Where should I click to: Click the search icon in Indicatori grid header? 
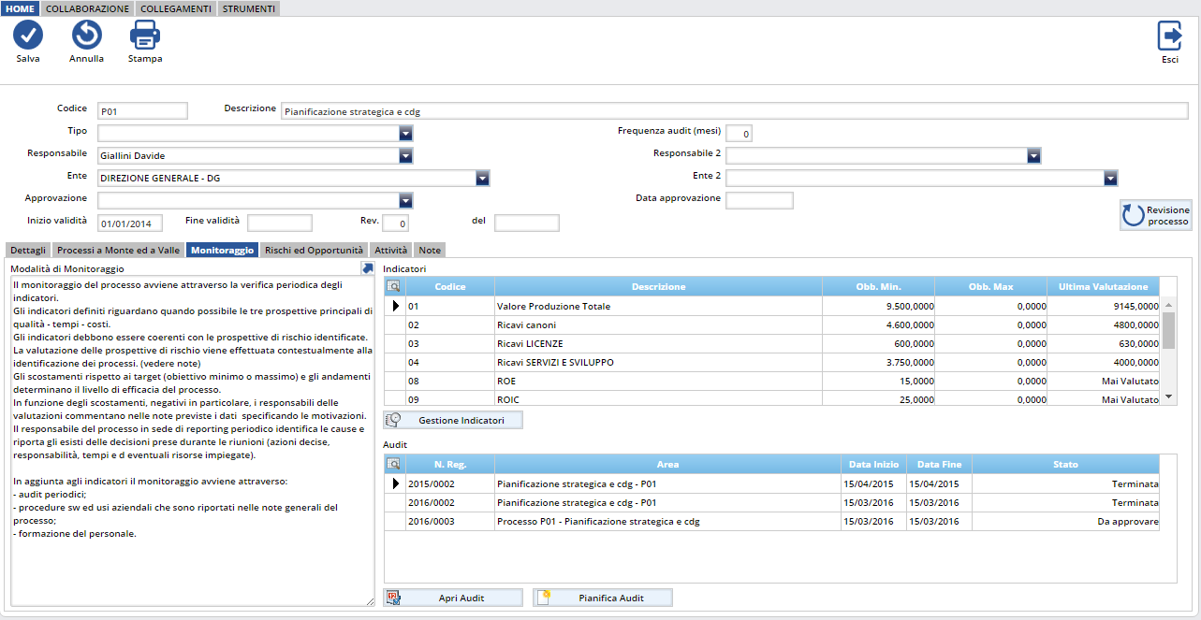click(394, 286)
